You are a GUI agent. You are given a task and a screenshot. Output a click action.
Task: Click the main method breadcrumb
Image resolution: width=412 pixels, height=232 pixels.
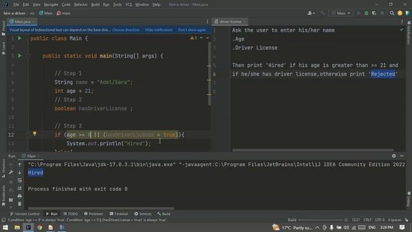pos(63,13)
